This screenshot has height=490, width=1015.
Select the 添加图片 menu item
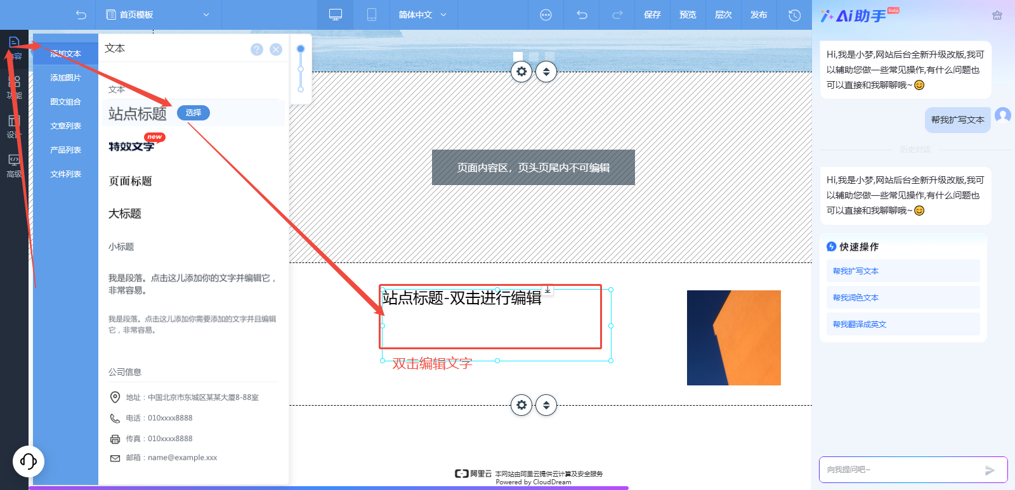(x=66, y=78)
